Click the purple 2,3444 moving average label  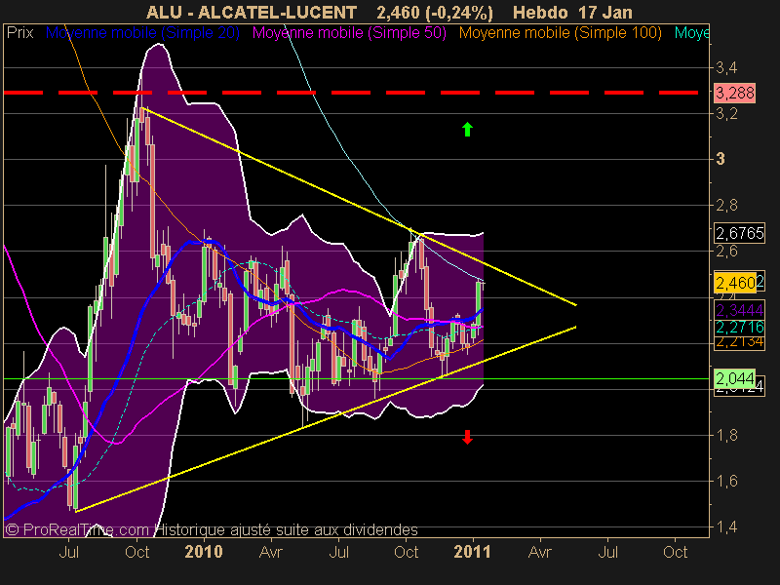739,310
